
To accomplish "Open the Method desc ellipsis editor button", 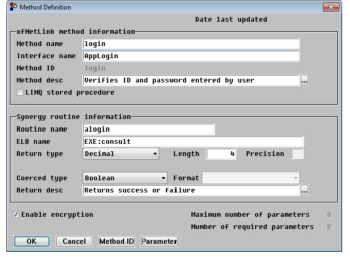I will pos(304,80).
